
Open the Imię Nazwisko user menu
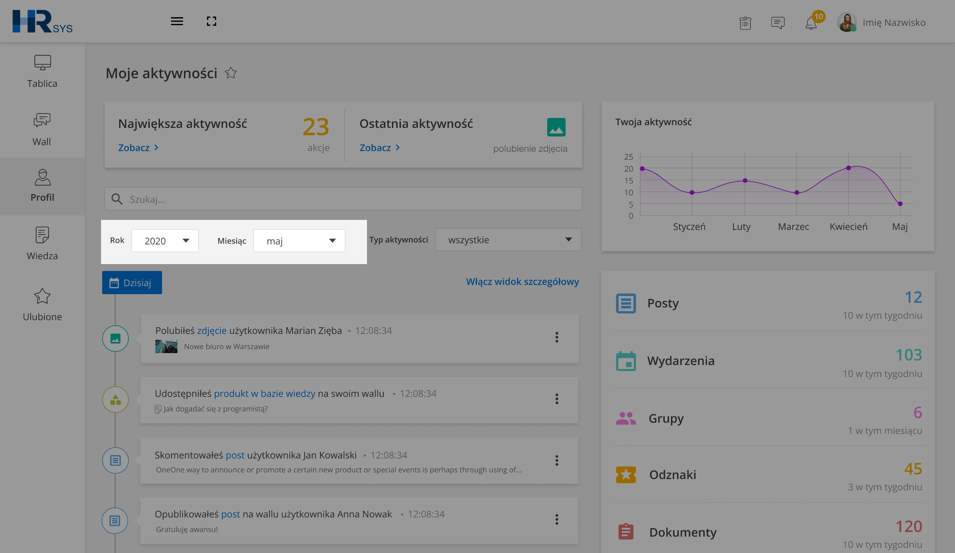coord(894,23)
